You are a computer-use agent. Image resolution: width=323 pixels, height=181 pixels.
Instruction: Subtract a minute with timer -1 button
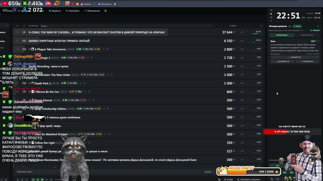[x=271, y=10]
